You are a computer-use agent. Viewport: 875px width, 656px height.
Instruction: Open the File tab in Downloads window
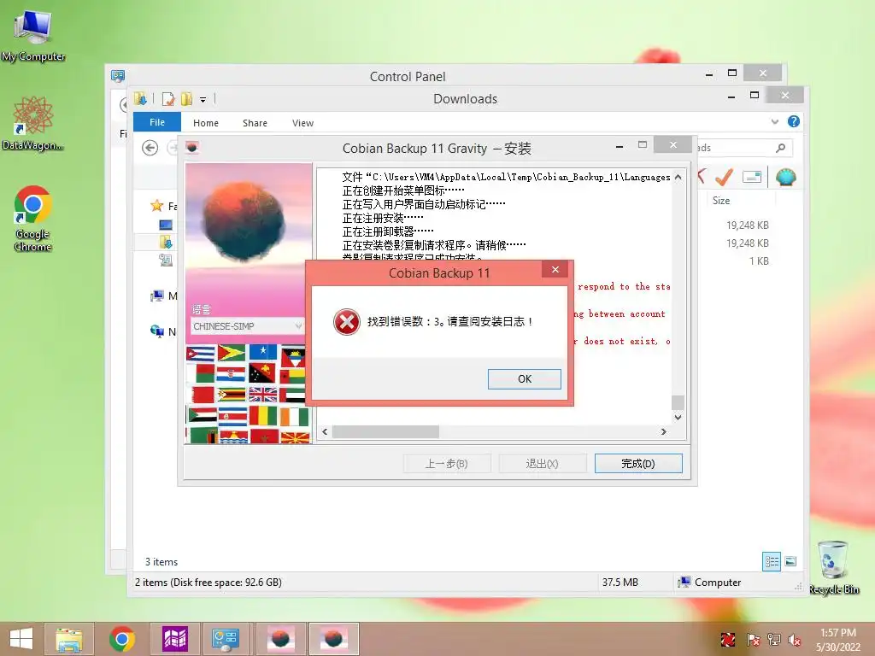(157, 122)
